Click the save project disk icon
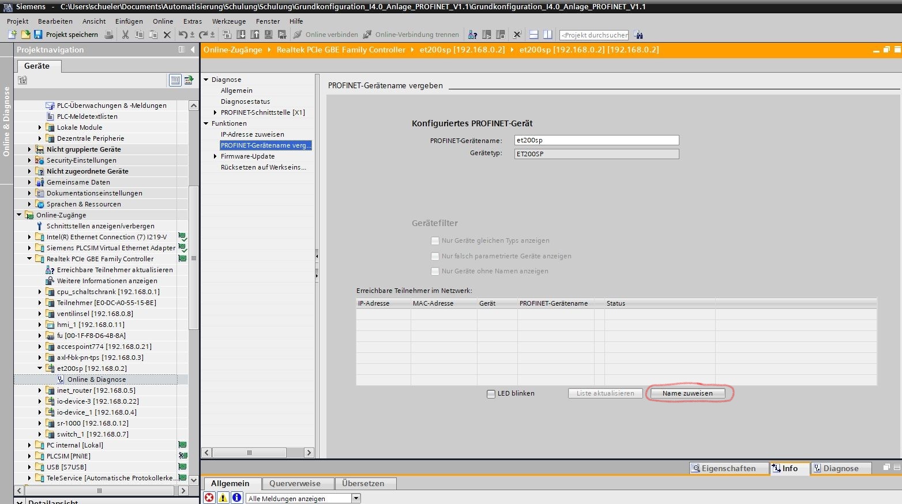This screenshot has height=504, width=902. [38, 35]
